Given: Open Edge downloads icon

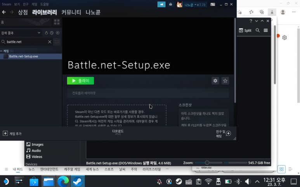Looking at the screenshot, I should click(272, 12).
